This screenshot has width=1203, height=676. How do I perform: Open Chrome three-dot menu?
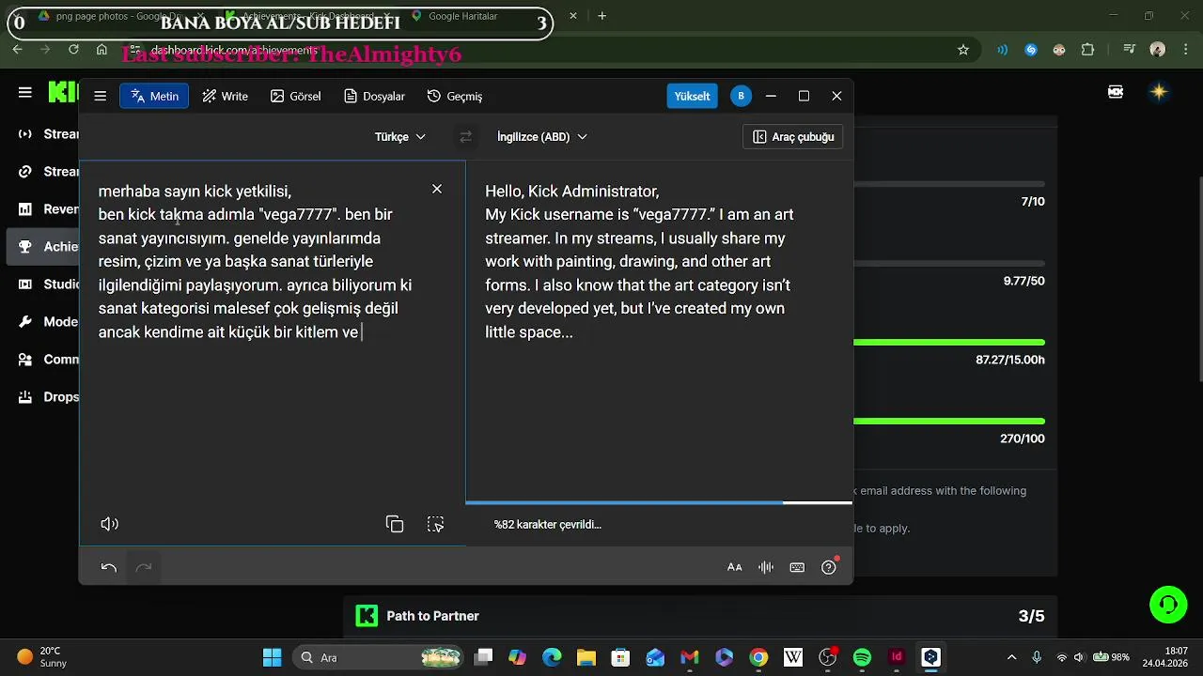pos(1185,50)
